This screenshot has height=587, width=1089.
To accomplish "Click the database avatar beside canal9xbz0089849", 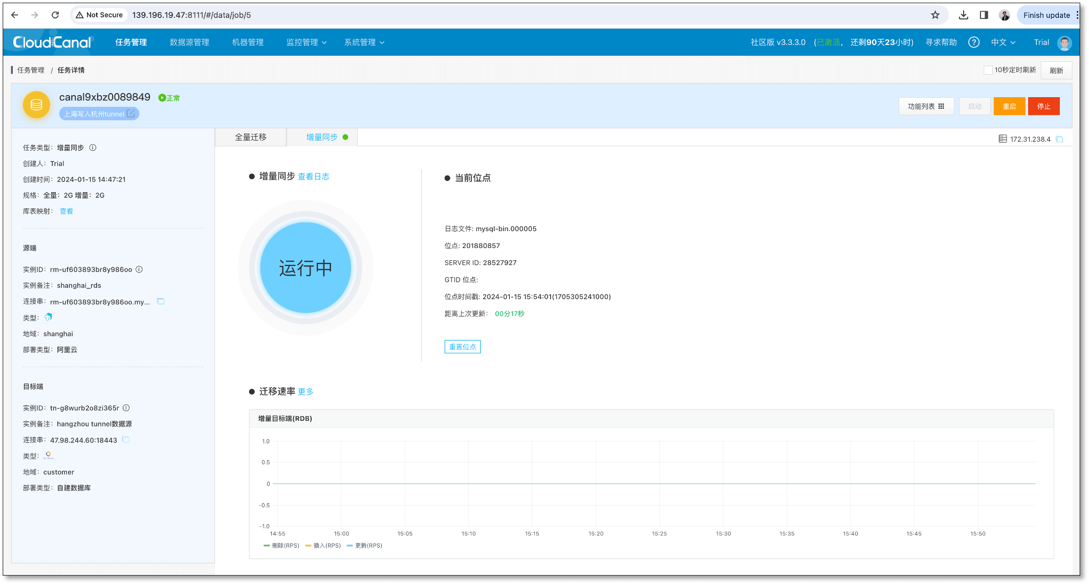I will pyautogui.click(x=36, y=105).
